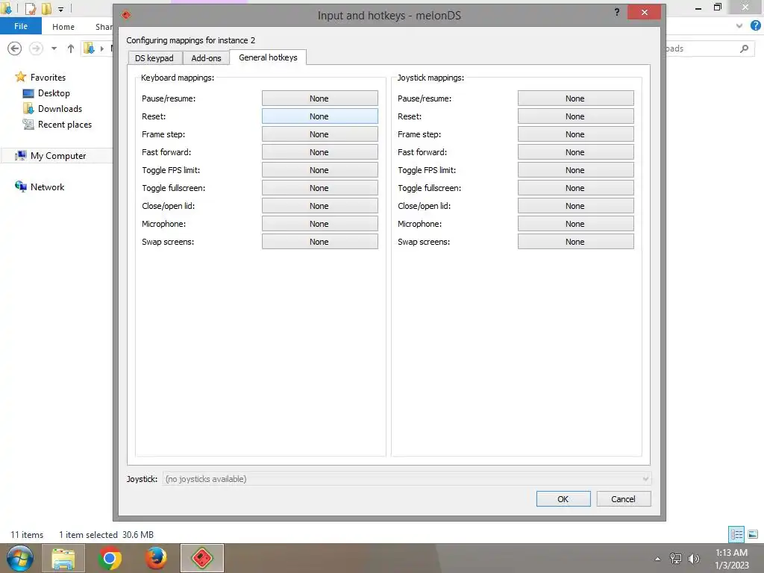Launch Google Chrome from the taskbar
This screenshot has height=573, width=764.
[110, 558]
